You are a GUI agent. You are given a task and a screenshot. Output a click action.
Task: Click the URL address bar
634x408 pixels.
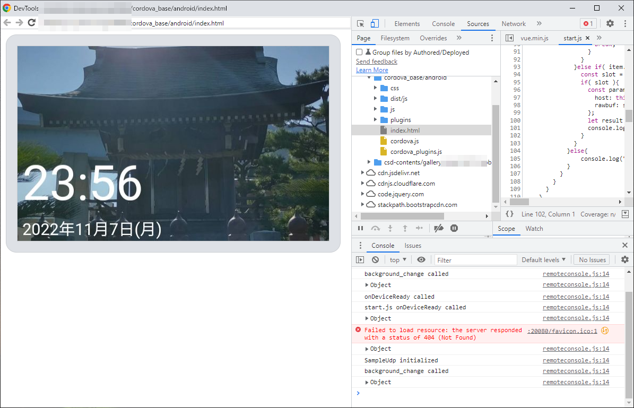(195, 23)
